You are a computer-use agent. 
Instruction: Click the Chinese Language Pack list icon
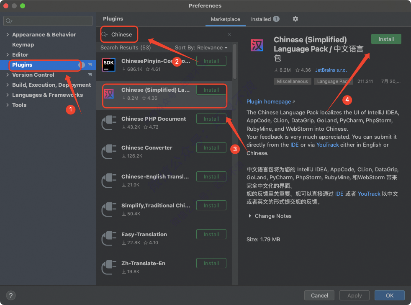109,94
